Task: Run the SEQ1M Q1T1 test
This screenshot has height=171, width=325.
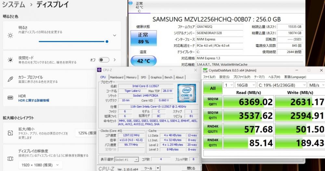Action: click(x=213, y=115)
